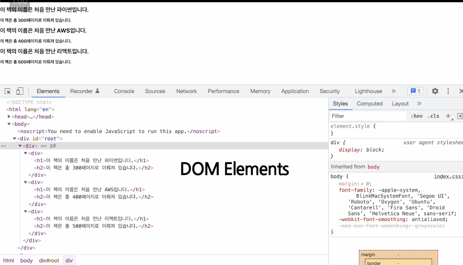Screen dimensions: 463x265
Task: Collapse the div containing 파이썬 heading
Action: coord(26,153)
